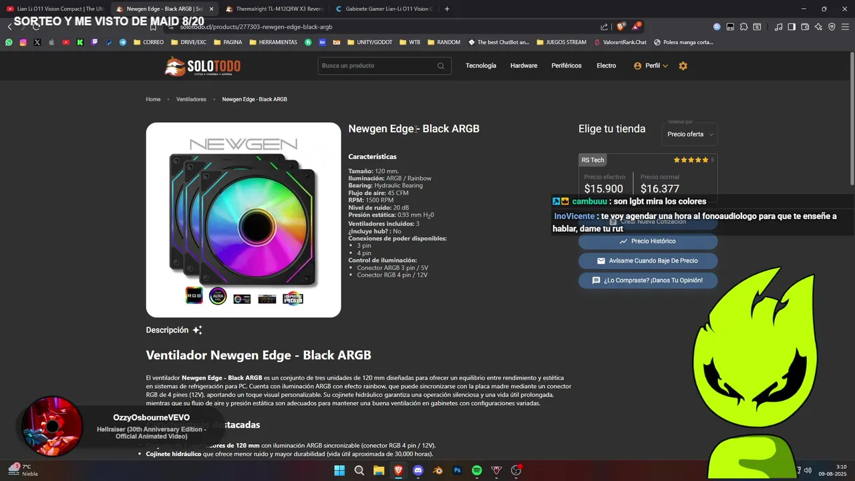This screenshot has height=481, width=855.
Task: Open The best ChatBot bookmark
Action: tap(498, 42)
